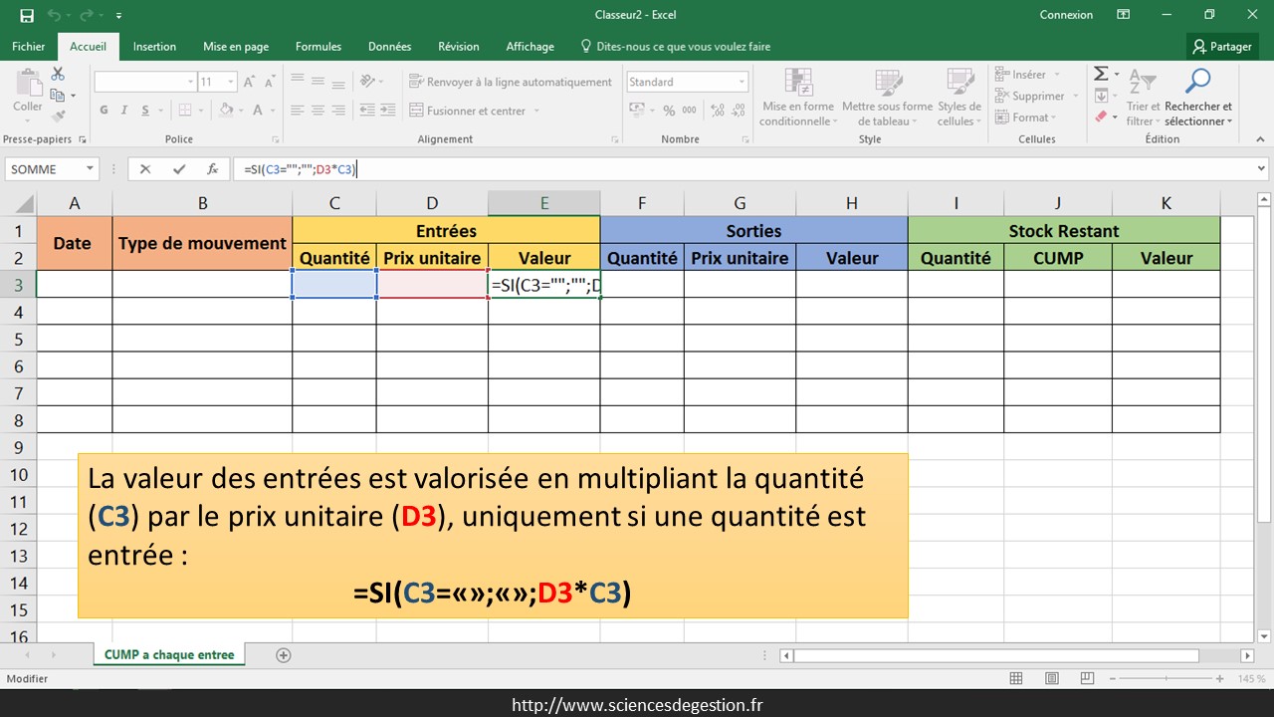This screenshot has height=717, width=1274.
Task: Click Connexion to sign in
Action: (x=1066, y=15)
